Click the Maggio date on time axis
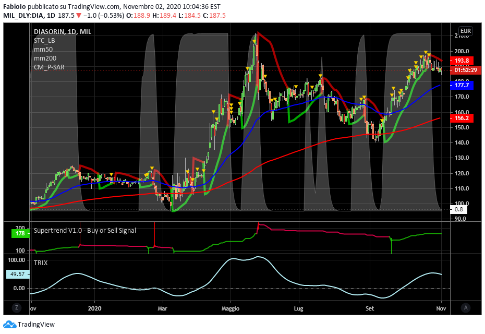The height and width of the screenshot is (334, 485). [231, 308]
